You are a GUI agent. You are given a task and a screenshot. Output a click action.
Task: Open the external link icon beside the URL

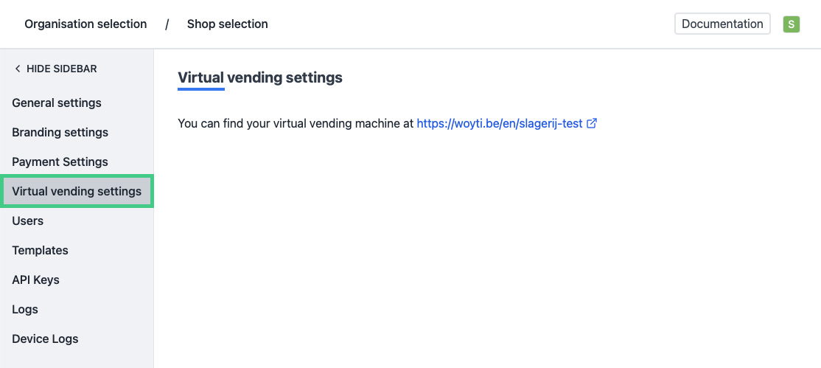click(591, 124)
